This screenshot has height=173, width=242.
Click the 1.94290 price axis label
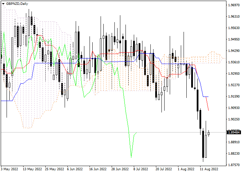[x=234, y=51]
